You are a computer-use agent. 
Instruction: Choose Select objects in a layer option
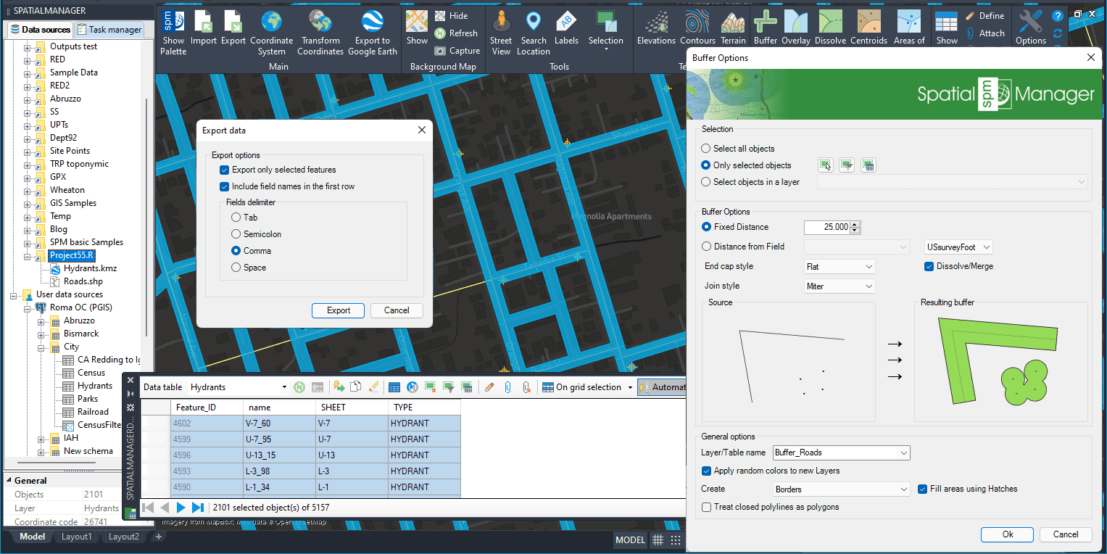(x=705, y=182)
